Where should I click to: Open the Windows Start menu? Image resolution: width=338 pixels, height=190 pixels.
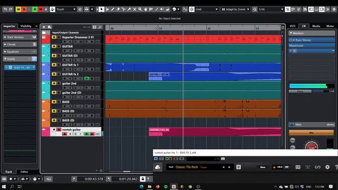click(4, 186)
